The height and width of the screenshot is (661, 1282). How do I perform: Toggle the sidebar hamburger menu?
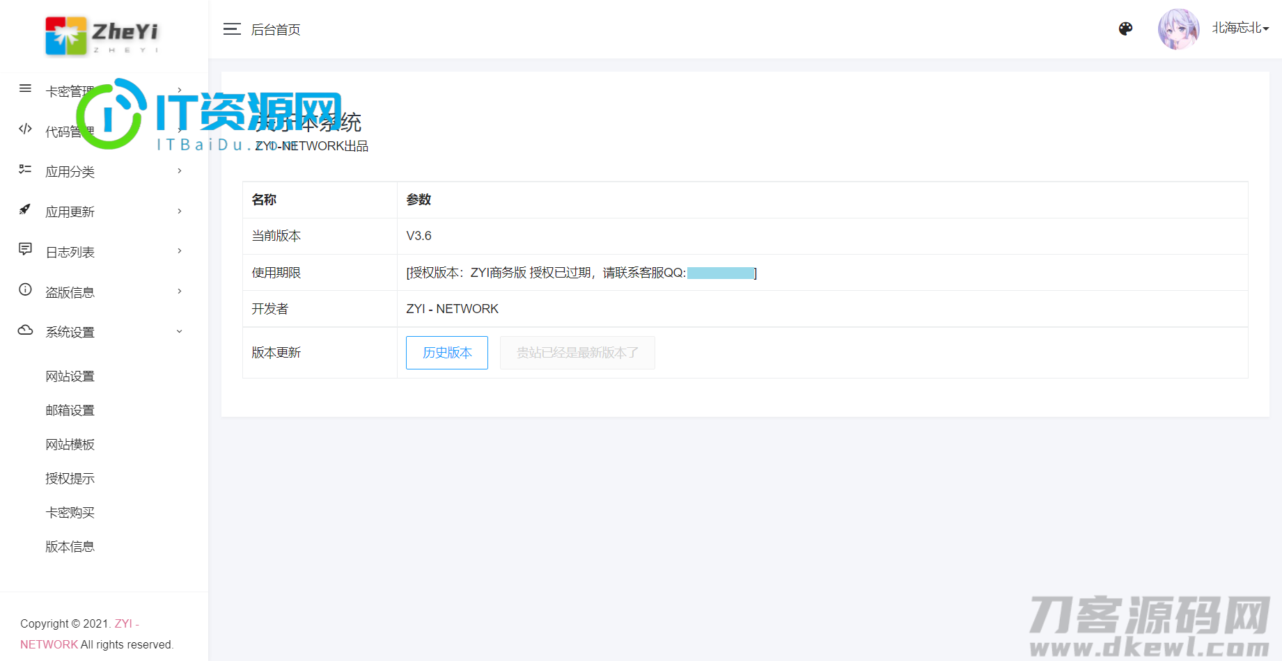click(232, 29)
